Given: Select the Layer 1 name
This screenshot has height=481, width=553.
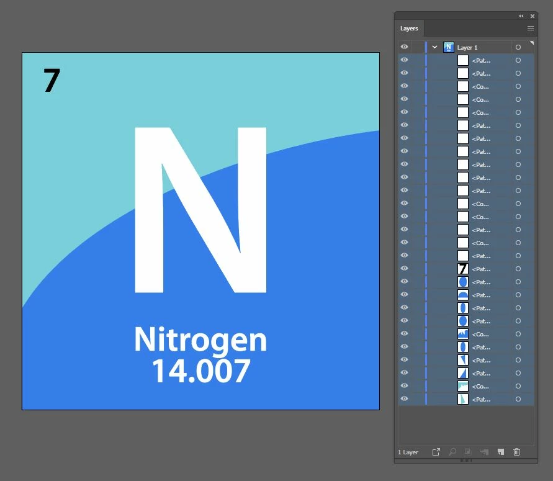Looking at the screenshot, I should tap(467, 47).
